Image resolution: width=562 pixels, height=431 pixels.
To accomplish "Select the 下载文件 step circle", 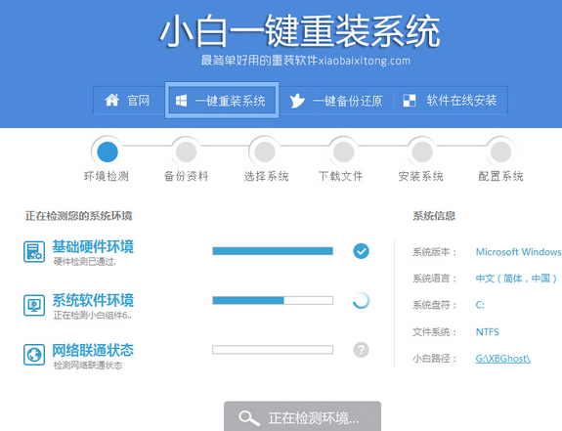I will point(343,151).
